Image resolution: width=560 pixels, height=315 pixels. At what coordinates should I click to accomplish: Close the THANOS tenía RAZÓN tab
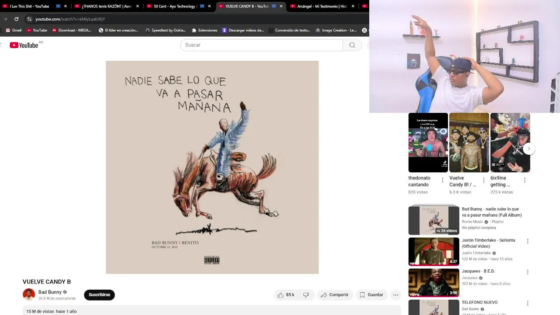(137, 6)
